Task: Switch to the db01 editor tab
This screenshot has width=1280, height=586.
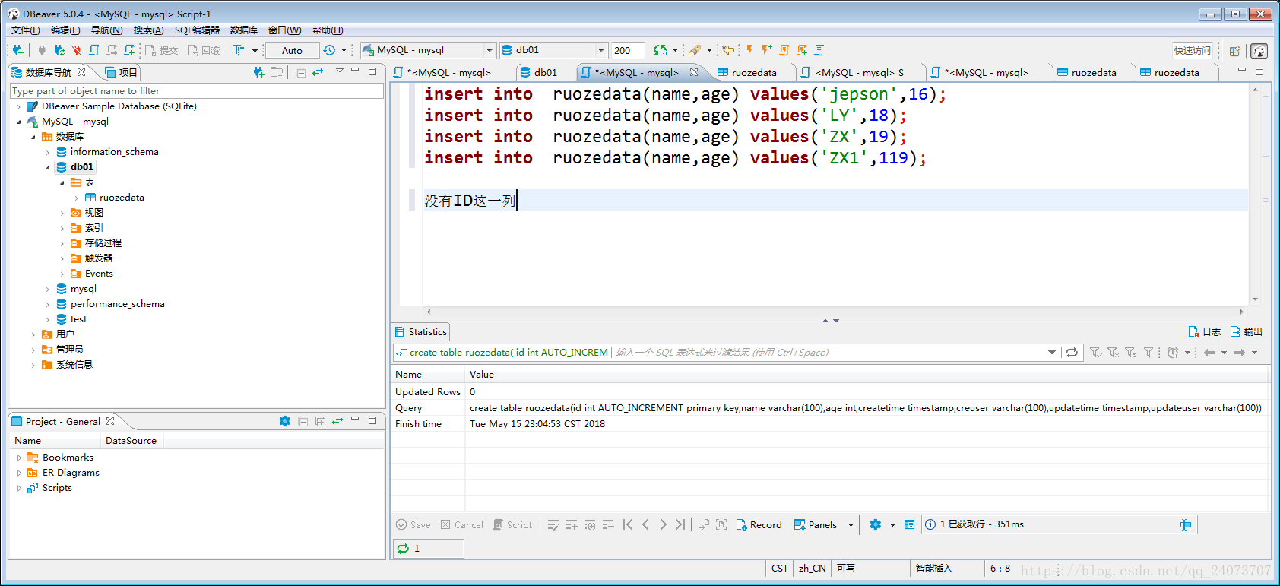Action: coord(538,72)
